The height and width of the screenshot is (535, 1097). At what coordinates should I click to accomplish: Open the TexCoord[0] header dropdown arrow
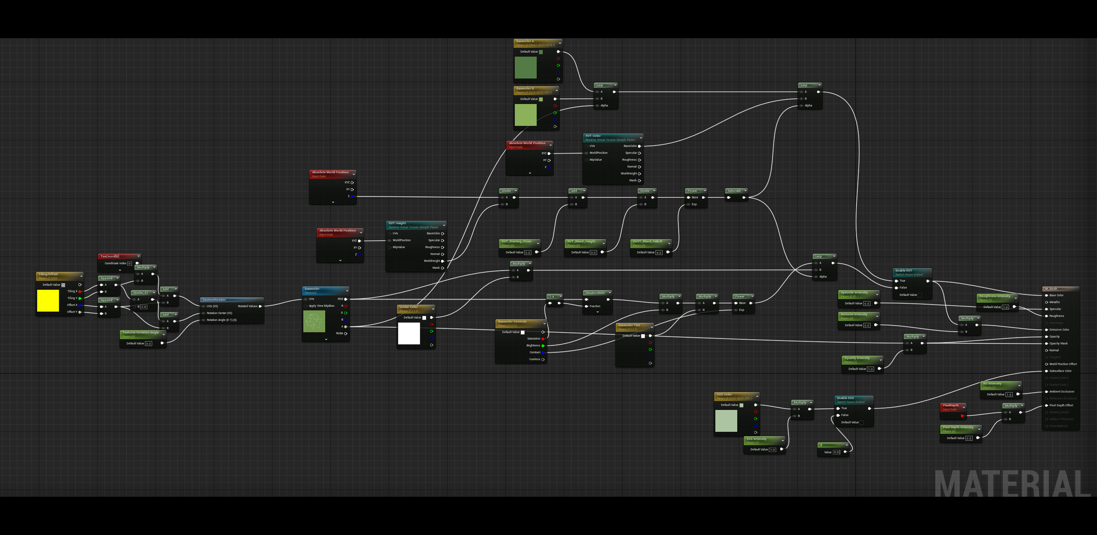138,256
